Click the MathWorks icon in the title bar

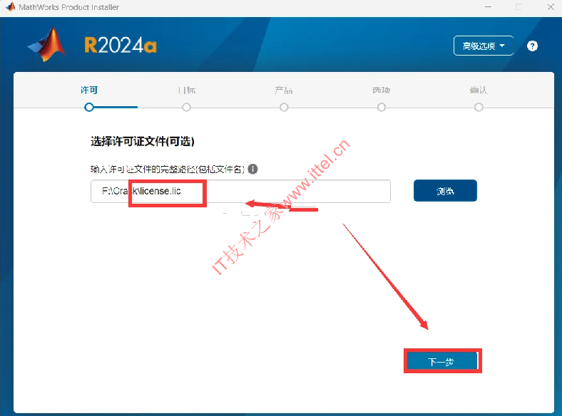click(11, 7)
